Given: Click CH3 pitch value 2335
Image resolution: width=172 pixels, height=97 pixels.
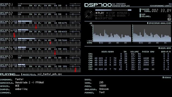Looking at the screenshot, I should [x=146, y=58].
